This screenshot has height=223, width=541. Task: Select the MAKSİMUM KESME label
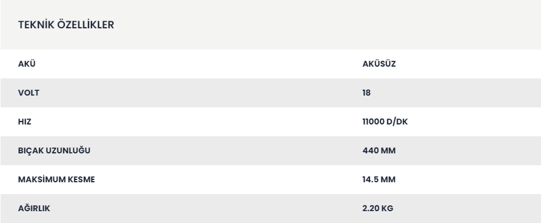pos(56,179)
